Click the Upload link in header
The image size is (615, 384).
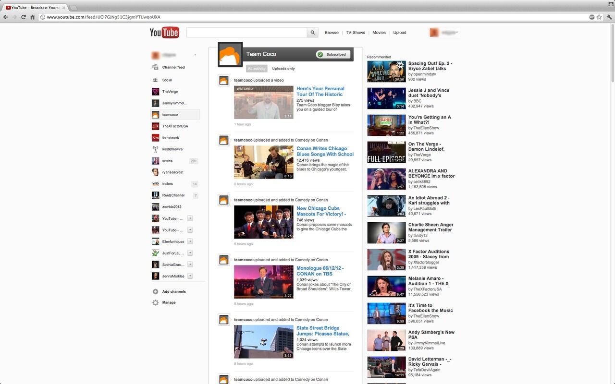click(400, 33)
